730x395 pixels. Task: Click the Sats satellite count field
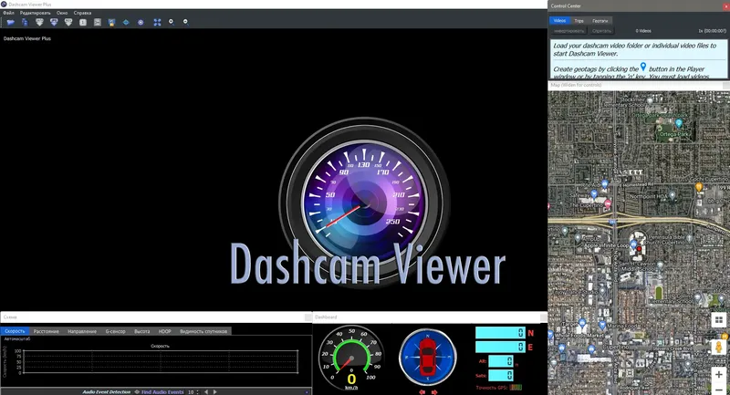click(501, 375)
